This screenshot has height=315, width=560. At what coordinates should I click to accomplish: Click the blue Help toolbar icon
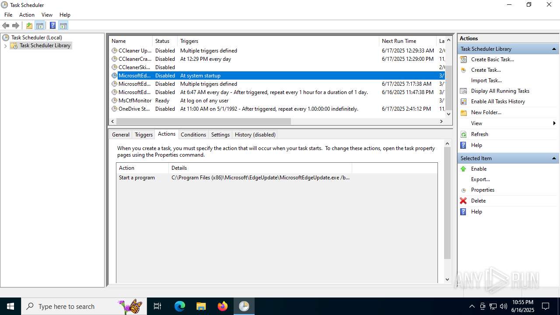click(52, 25)
